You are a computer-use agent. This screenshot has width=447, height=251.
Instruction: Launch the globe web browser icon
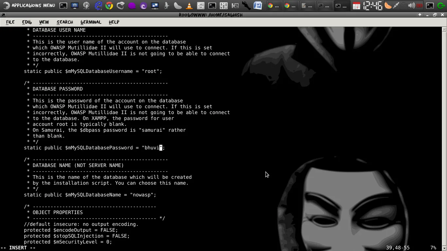click(86, 6)
